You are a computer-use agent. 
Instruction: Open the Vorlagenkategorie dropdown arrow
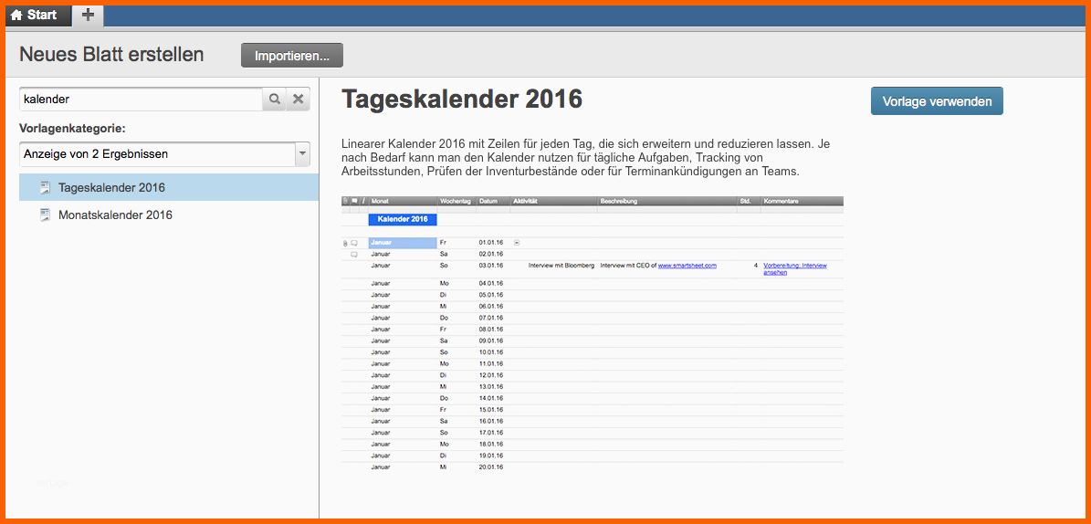click(302, 153)
